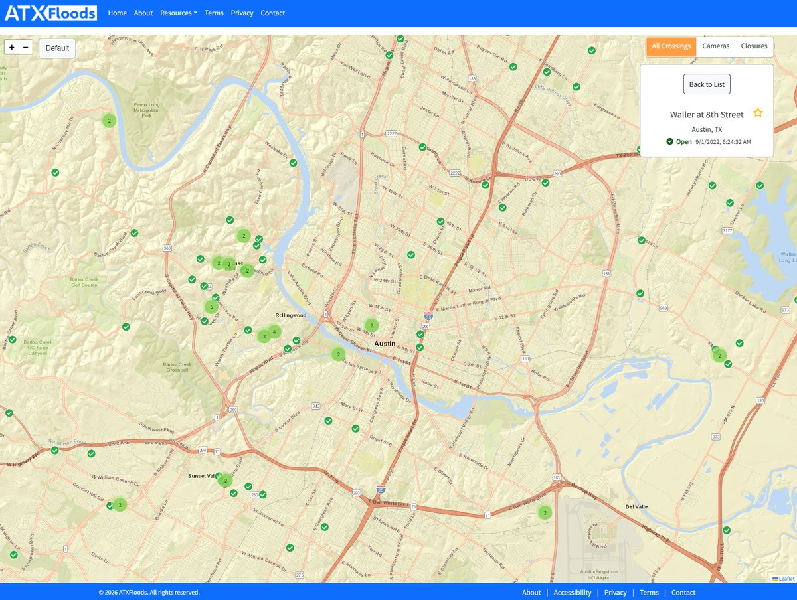797x600 pixels.
Task: Open Terms in the top navigation
Action: point(214,13)
